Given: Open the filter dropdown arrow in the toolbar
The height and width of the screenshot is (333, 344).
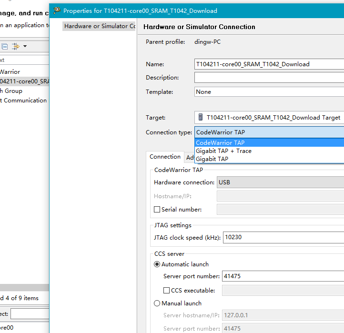Looking at the screenshot, I should pyautogui.click(x=25, y=46).
